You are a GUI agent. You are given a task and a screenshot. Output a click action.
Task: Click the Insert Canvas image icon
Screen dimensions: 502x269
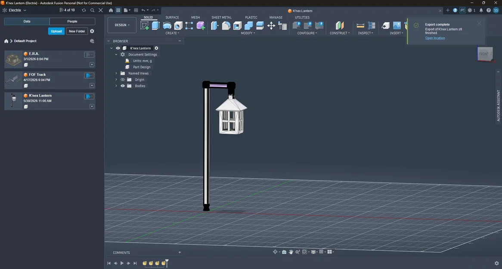pyautogui.click(x=397, y=26)
